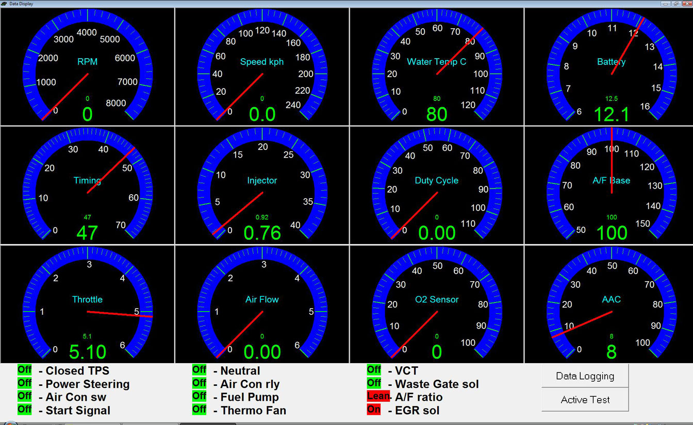Click the Data Display app icon in title bar
The width and height of the screenshot is (693, 425).
pos(4,4)
